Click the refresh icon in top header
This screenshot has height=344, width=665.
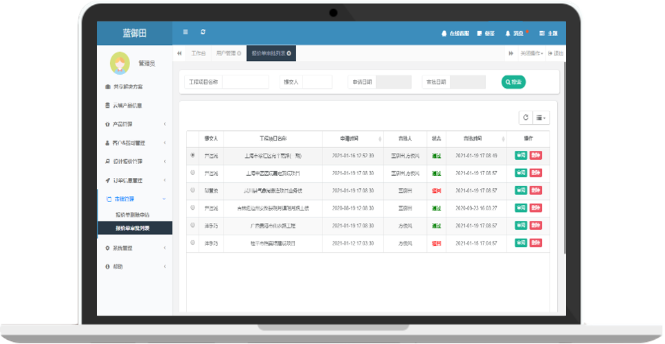coord(203,32)
